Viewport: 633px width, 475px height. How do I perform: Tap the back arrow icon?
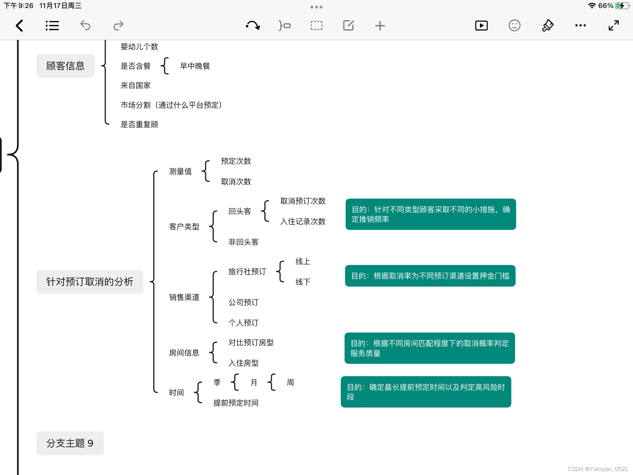(x=19, y=26)
